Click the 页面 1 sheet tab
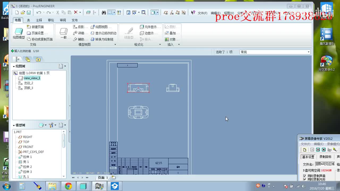This screenshot has width=340, height=191. (103, 177)
